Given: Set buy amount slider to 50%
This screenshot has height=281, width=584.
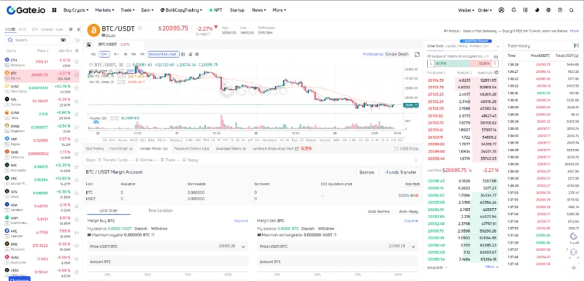Looking at the screenshot, I should coord(147,274).
